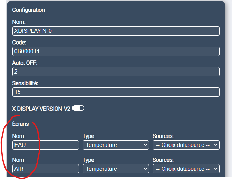232x179 pixels.
Task: Click the Auto. OFF input with value 2
Action: click(x=116, y=72)
